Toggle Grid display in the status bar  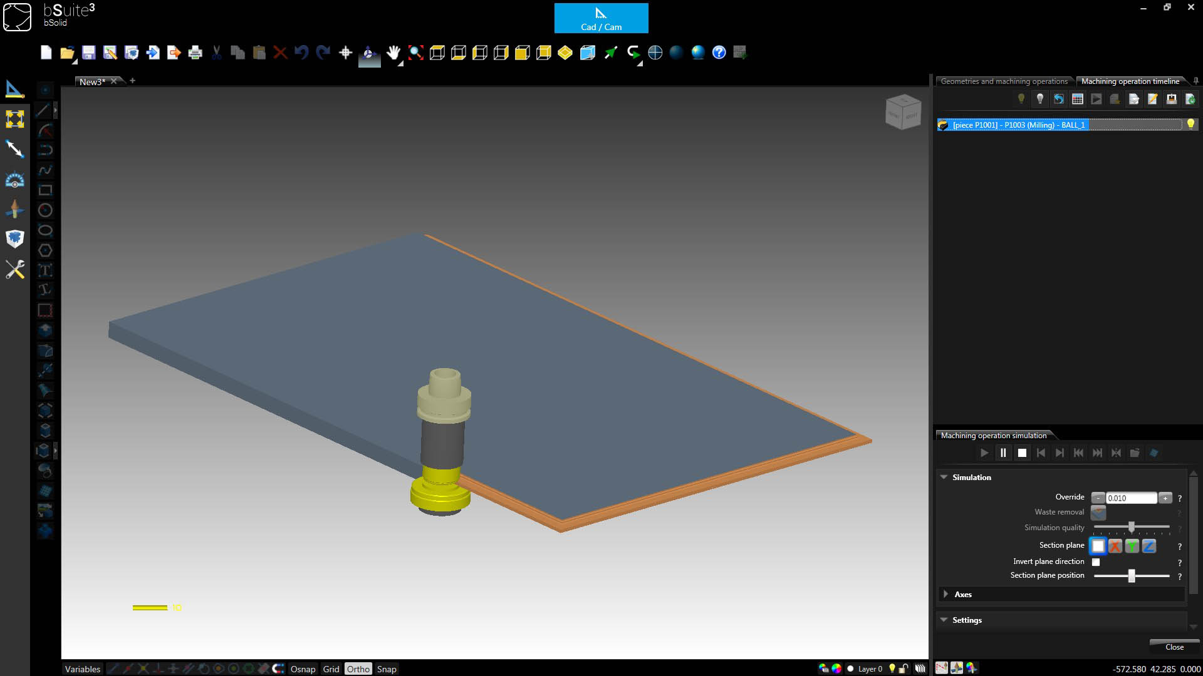pos(331,669)
